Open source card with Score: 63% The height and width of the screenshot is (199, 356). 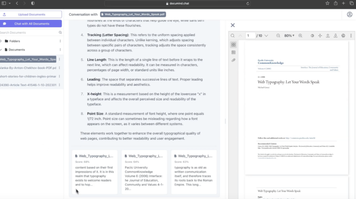click(194, 172)
